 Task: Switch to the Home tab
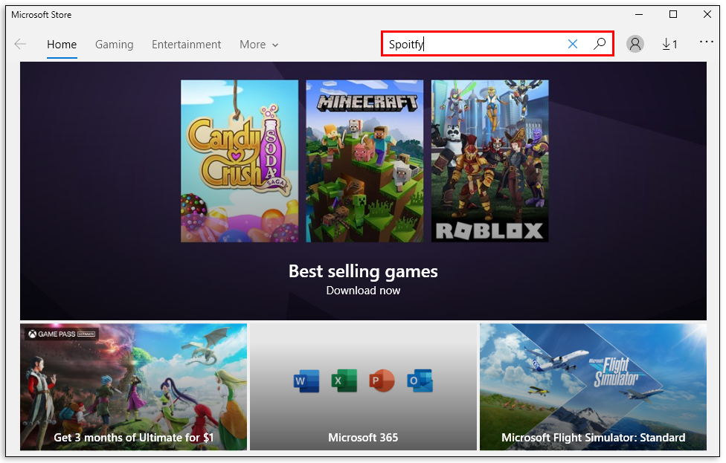pos(62,45)
